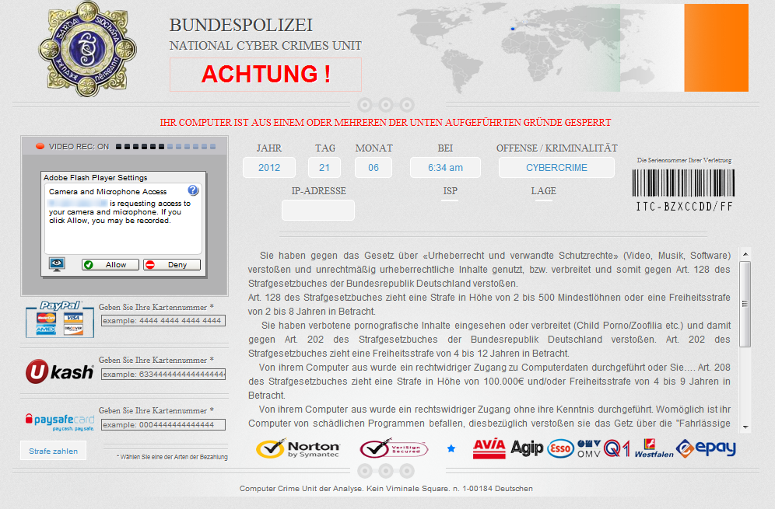Click the IP-ADRESSE label

coord(319,190)
